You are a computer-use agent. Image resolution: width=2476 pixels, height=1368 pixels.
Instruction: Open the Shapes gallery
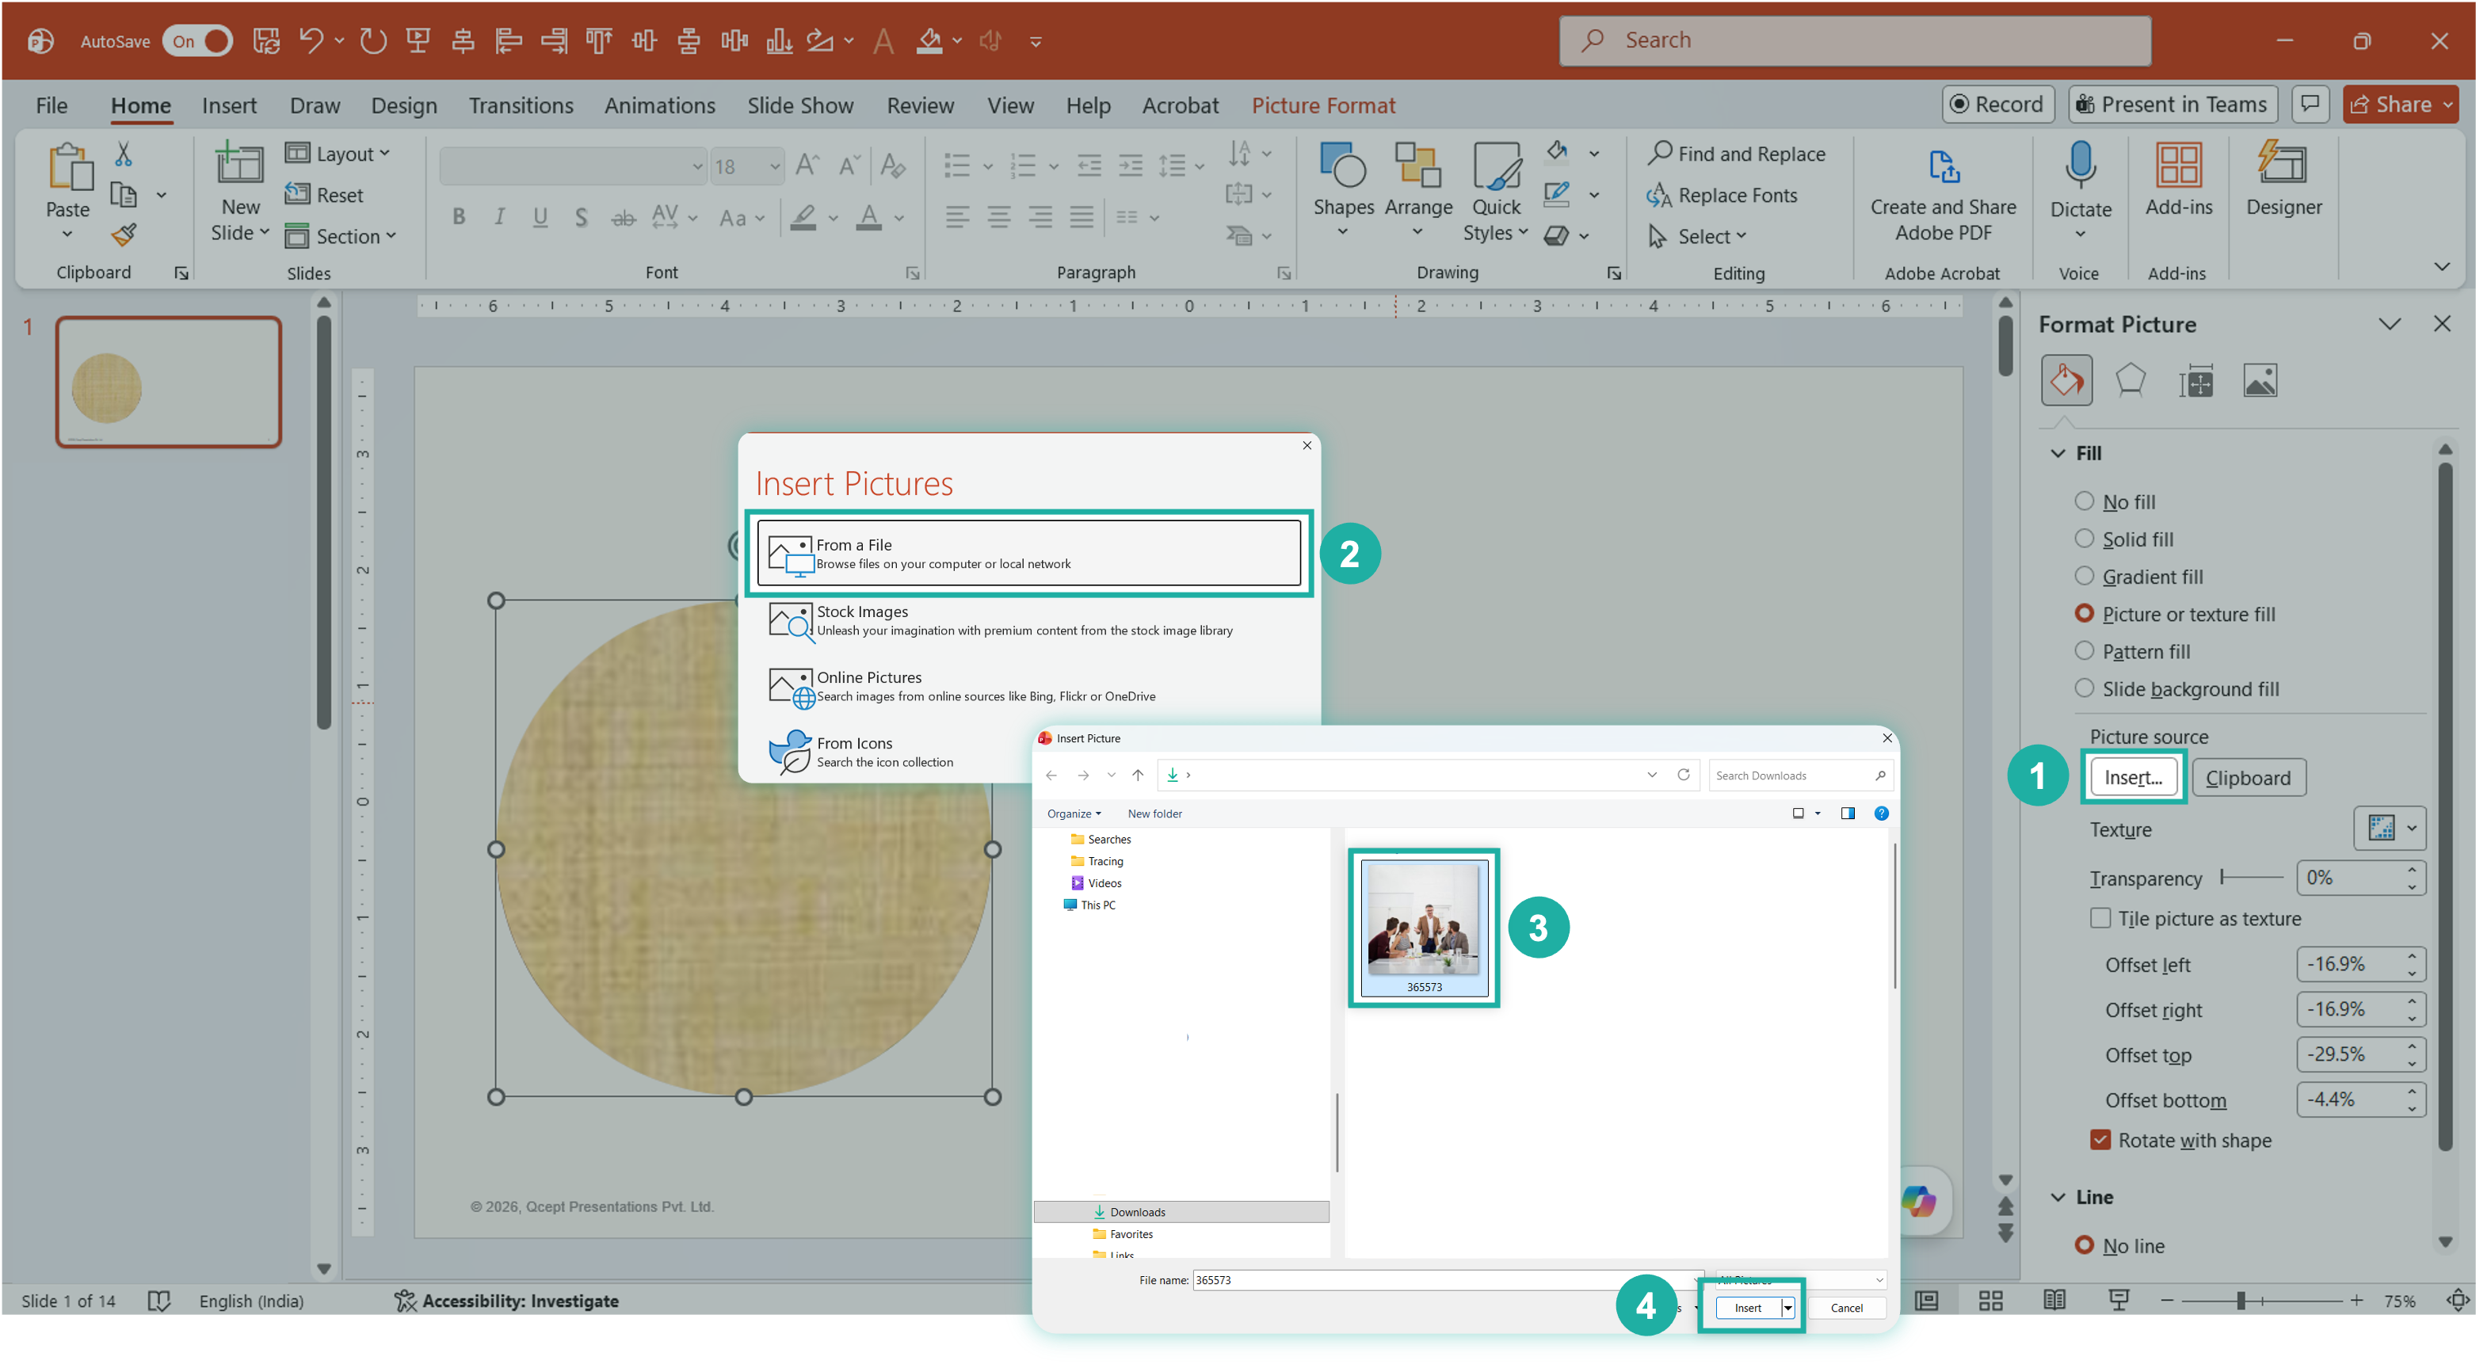1344,190
